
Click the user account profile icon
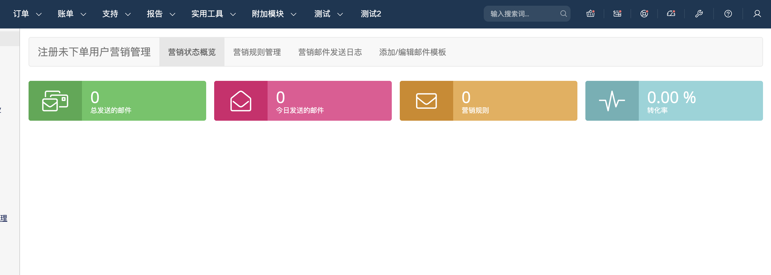757,14
